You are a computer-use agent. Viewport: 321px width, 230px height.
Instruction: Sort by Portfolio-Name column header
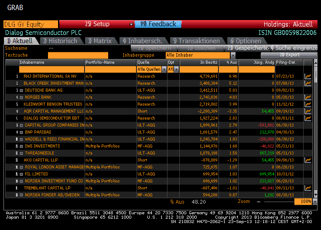tap(110, 62)
